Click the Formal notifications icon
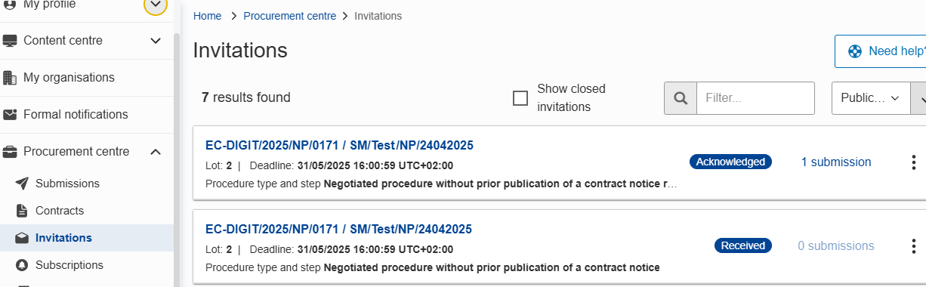 10,115
